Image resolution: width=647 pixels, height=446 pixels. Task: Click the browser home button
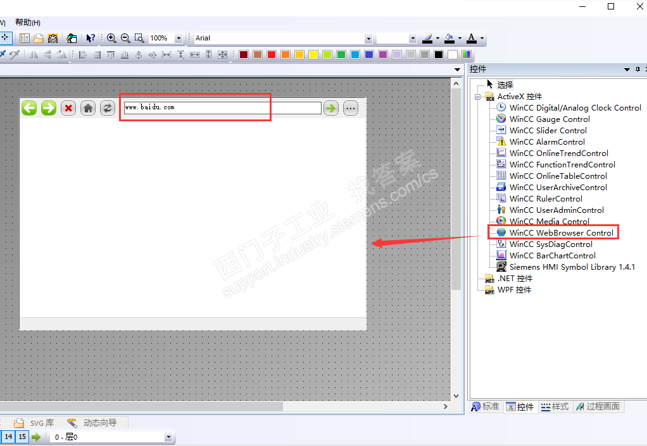(88, 108)
